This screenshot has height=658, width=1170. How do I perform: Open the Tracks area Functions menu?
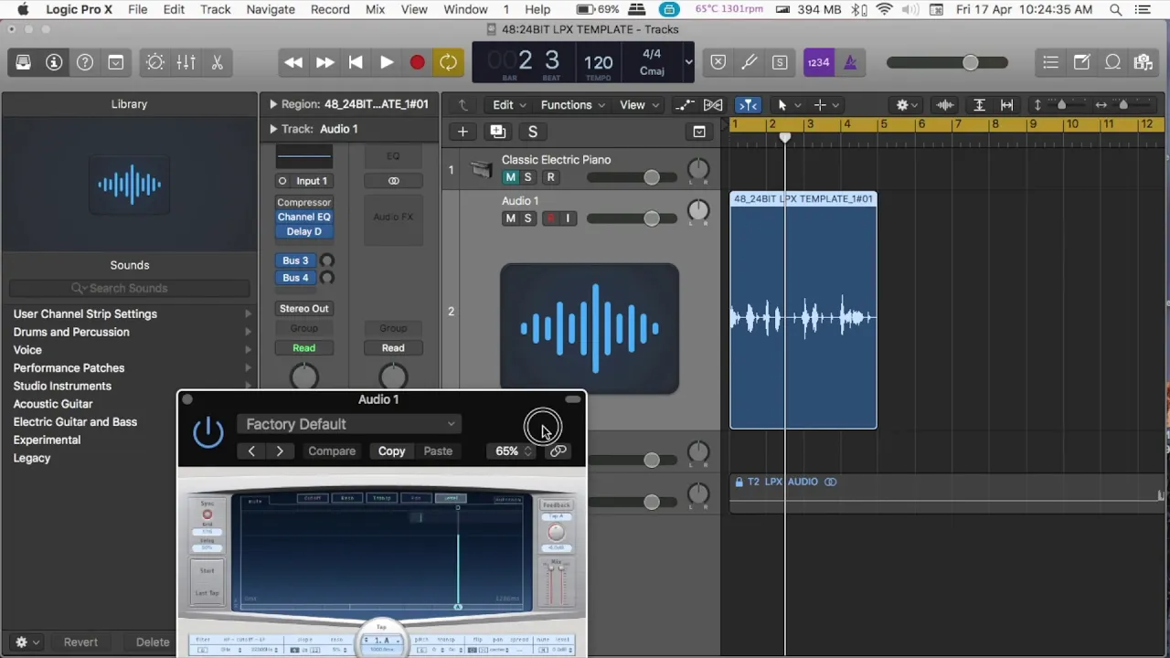(x=572, y=105)
